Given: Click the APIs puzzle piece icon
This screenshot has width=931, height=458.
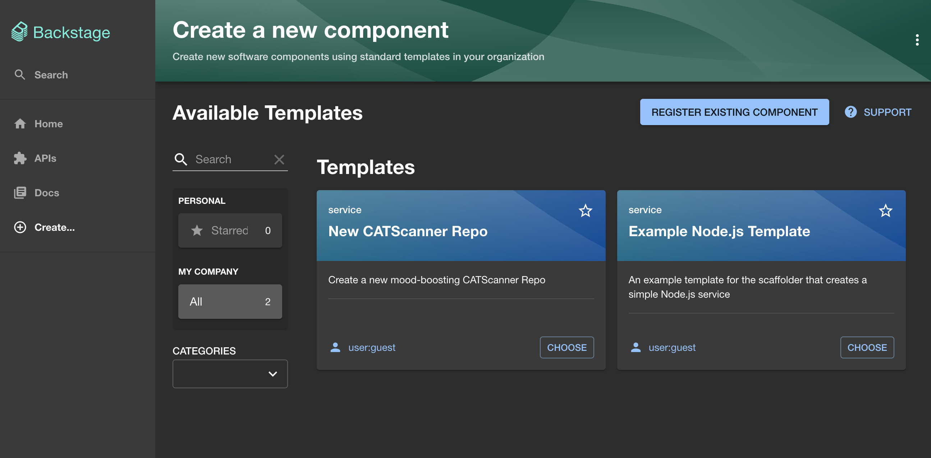Looking at the screenshot, I should point(20,158).
